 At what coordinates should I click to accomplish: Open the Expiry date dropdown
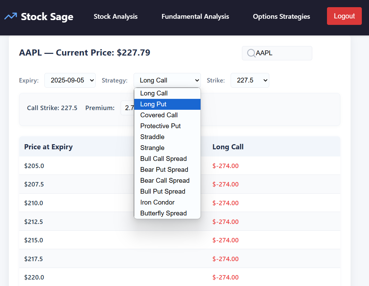(x=70, y=80)
